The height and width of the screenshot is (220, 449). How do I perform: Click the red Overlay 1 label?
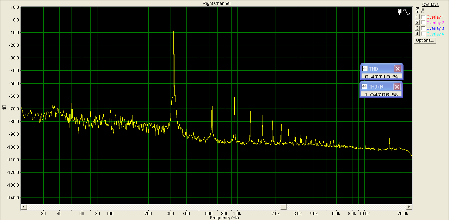pos(435,17)
